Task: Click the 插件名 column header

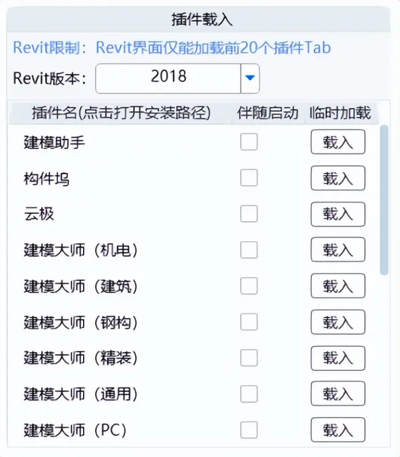Action: point(121,113)
